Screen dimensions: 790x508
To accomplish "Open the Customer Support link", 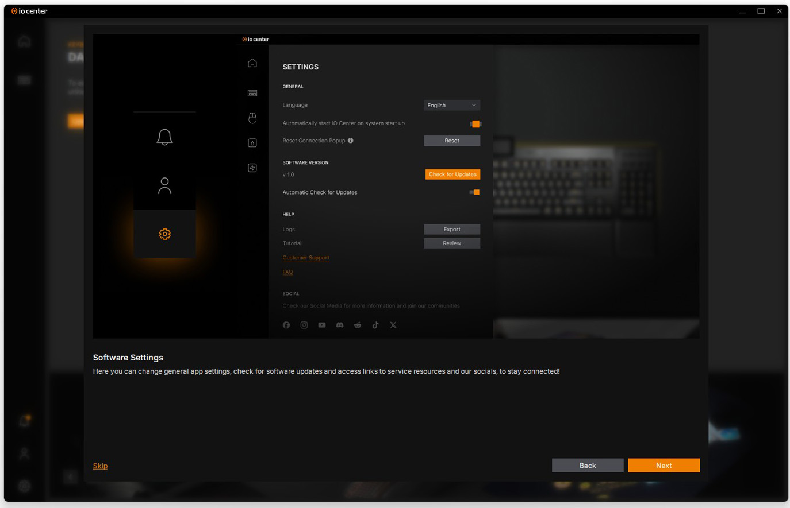I will pos(306,258).
